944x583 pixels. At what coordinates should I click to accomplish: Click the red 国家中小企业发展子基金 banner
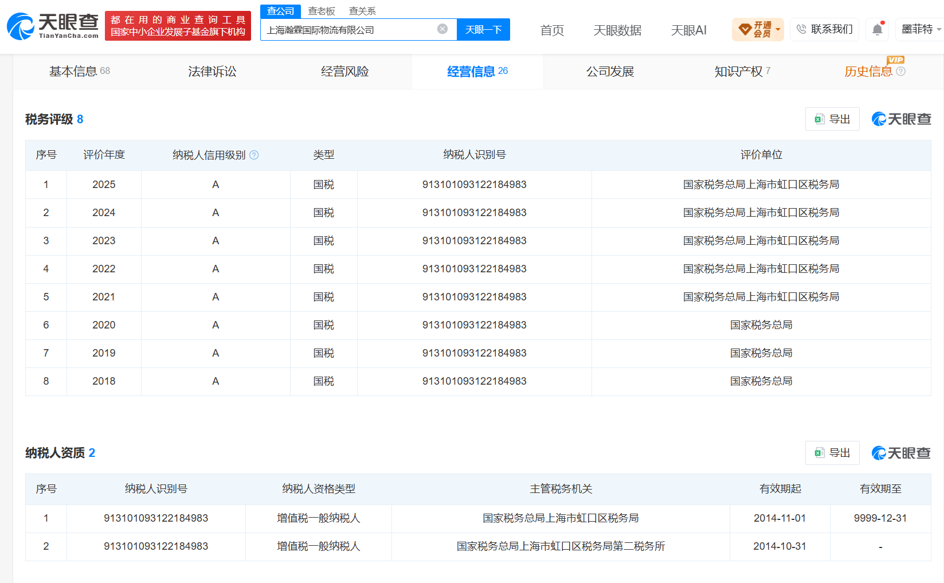pyautogui.click(x=178, y=26)
